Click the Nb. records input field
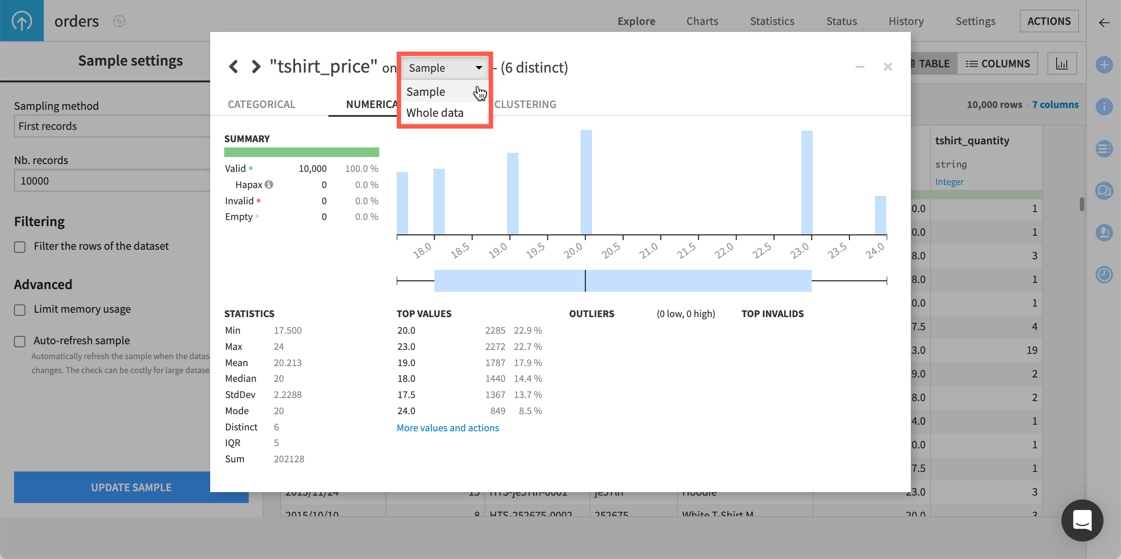1121x559 pixels. pyautogui.click(x=112, y=181)
